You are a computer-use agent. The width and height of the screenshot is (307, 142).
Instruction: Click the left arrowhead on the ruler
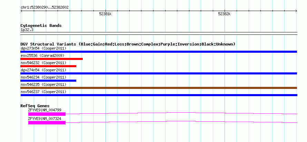(x=21, y=11)
